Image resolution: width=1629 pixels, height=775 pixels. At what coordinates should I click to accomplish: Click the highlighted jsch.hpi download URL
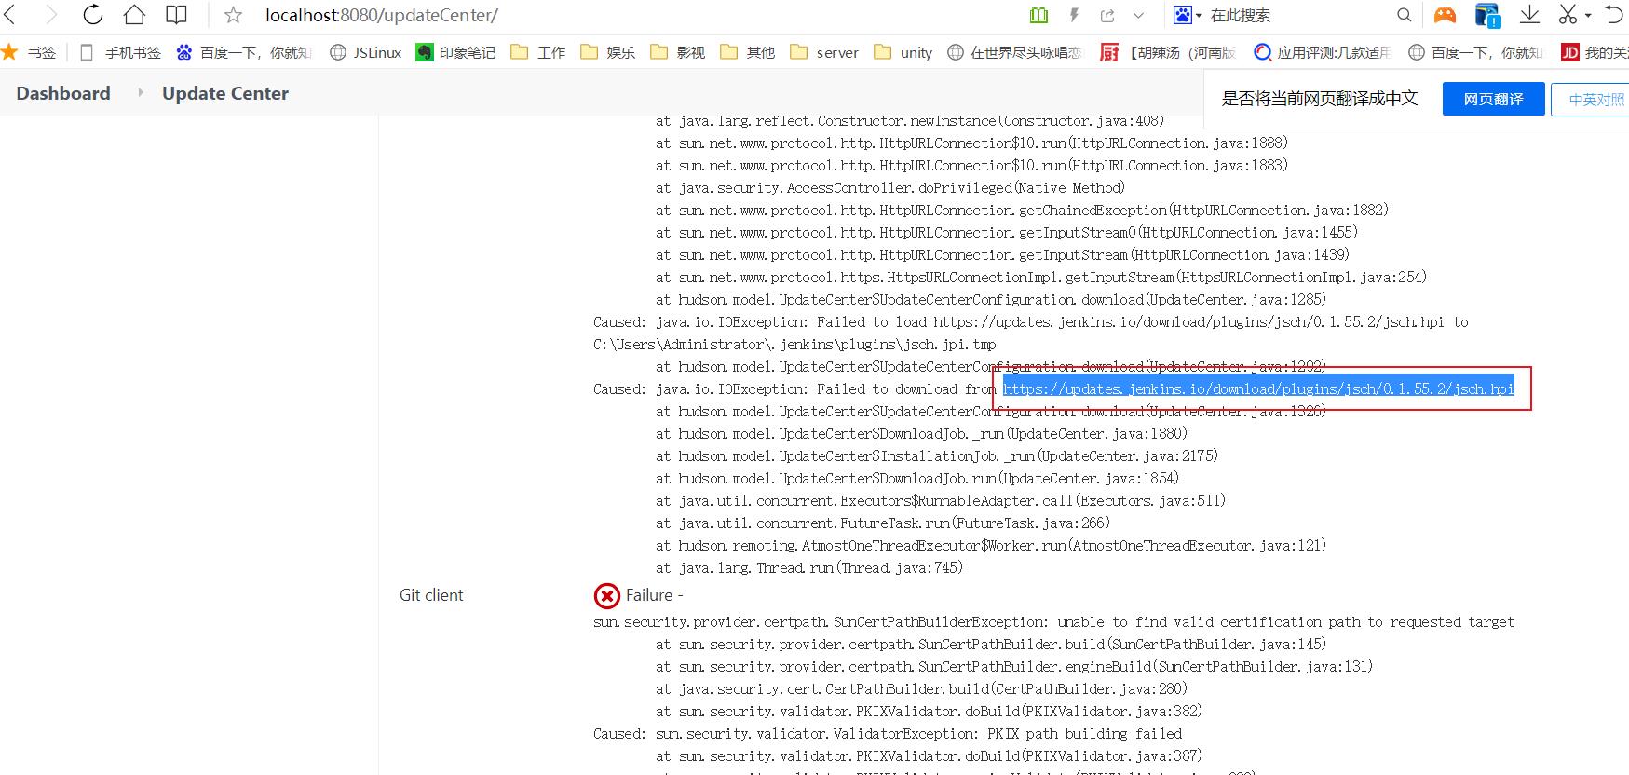coord(1258,388)
